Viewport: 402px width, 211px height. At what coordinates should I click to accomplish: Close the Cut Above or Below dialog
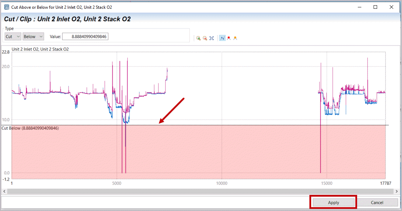point(391,7)
